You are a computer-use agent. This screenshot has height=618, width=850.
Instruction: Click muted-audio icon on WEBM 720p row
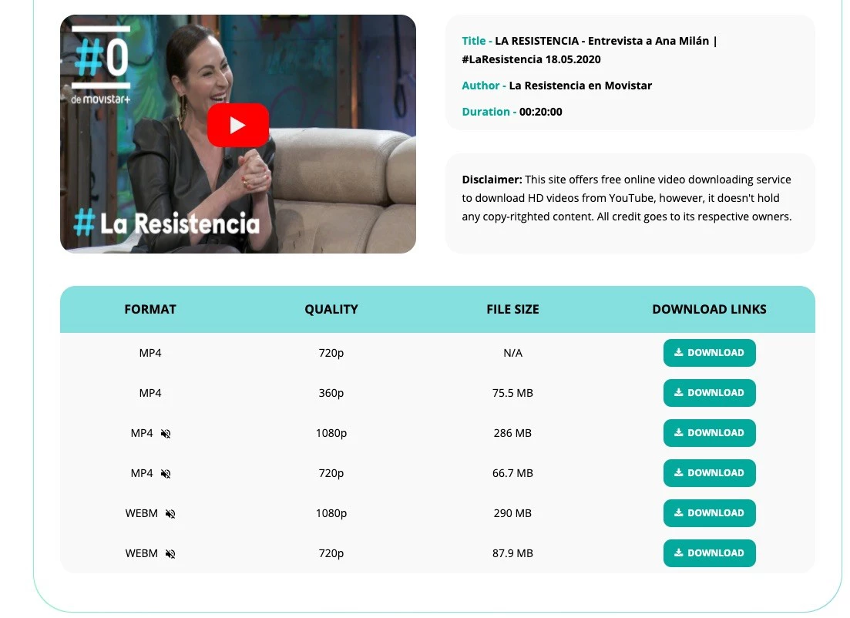coord(170,554)
